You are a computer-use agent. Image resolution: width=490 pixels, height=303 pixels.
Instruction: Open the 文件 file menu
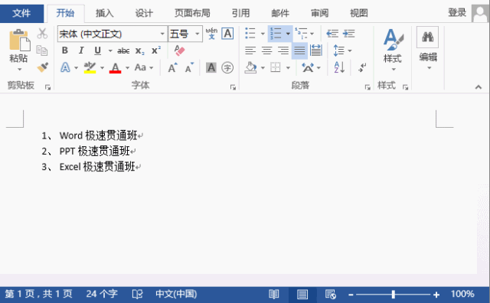21,14
